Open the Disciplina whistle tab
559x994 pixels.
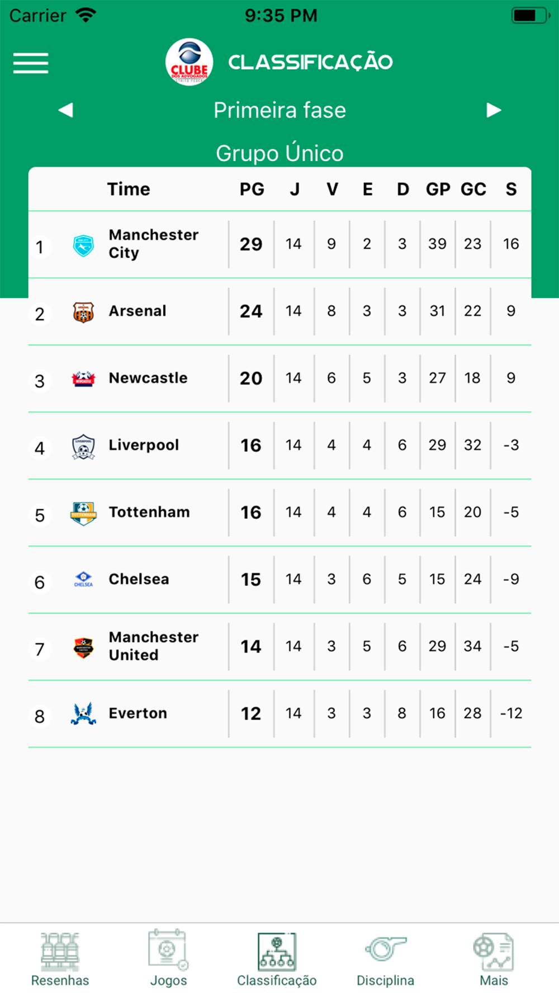coord(385,959)
